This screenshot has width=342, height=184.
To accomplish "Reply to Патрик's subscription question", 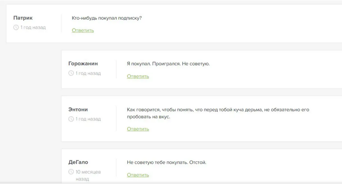I will (83, 30).
